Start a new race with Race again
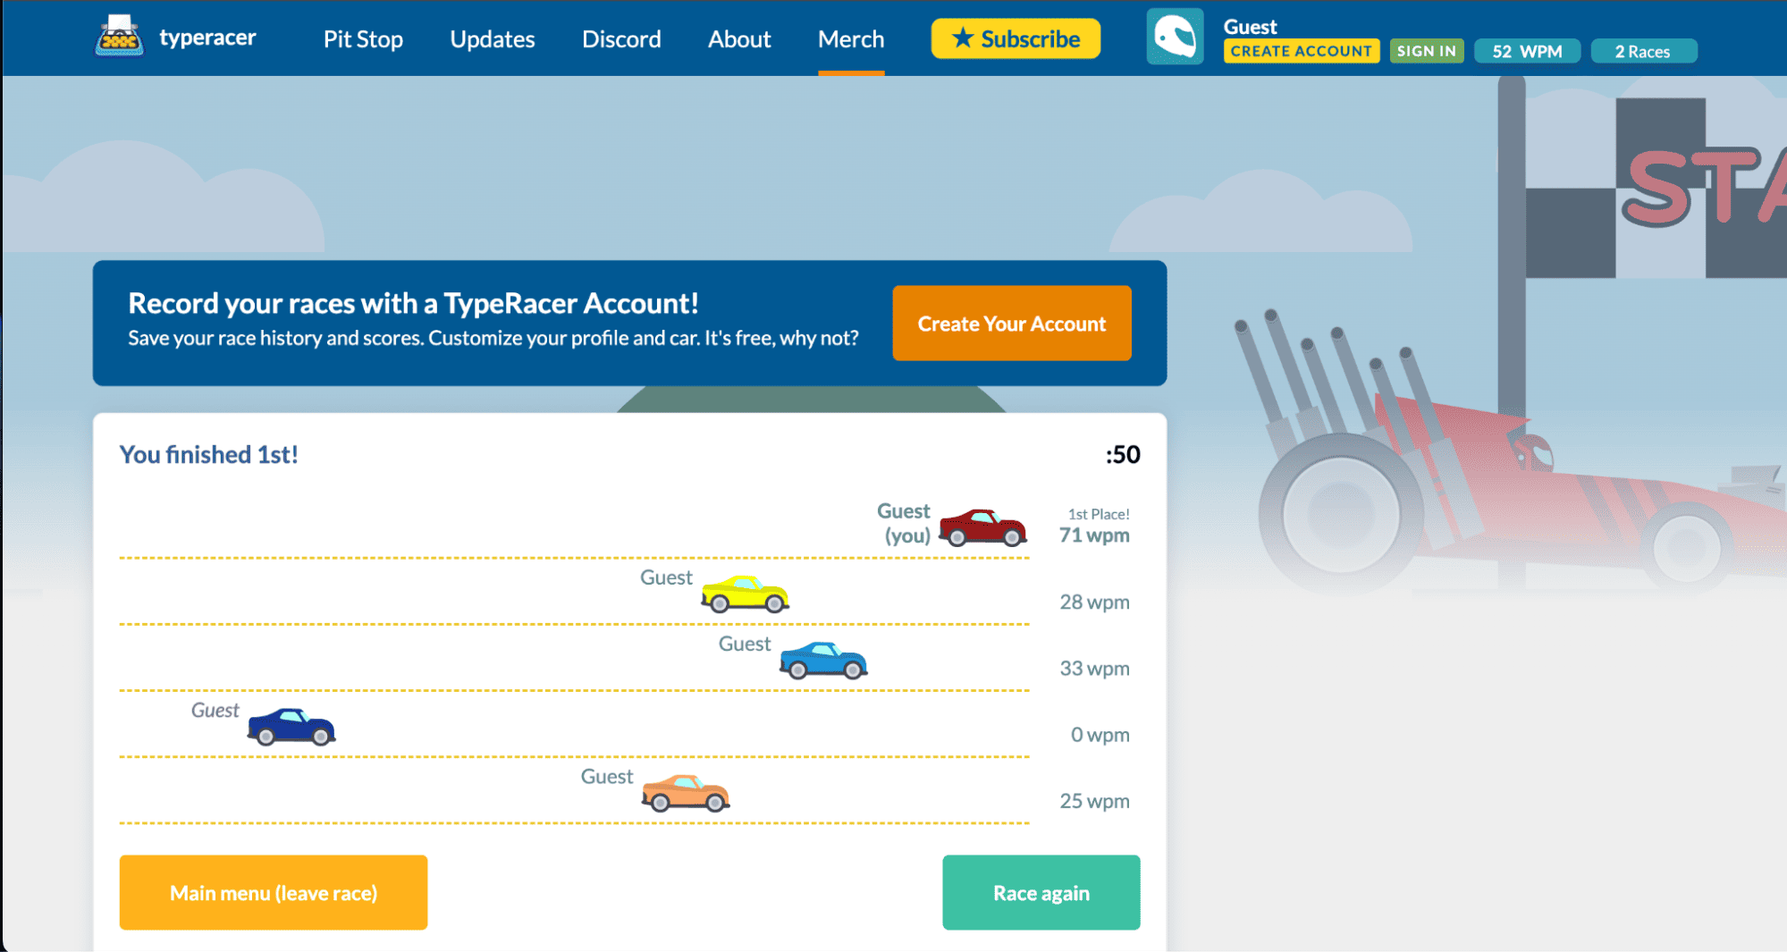Viewport: 1787px width, 952px height. coord(1041,892)
